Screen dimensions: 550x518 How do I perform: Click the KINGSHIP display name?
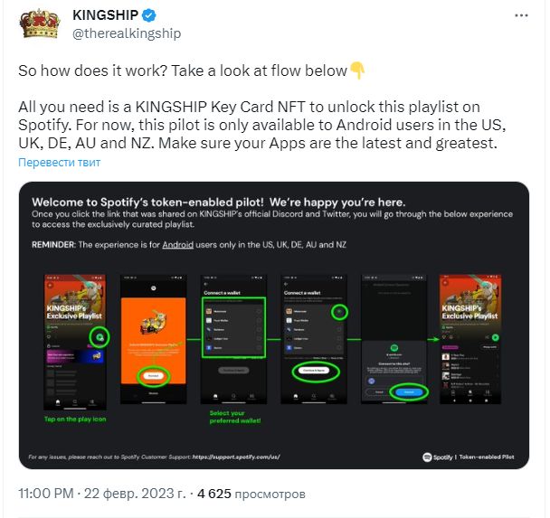click(105, 15)
